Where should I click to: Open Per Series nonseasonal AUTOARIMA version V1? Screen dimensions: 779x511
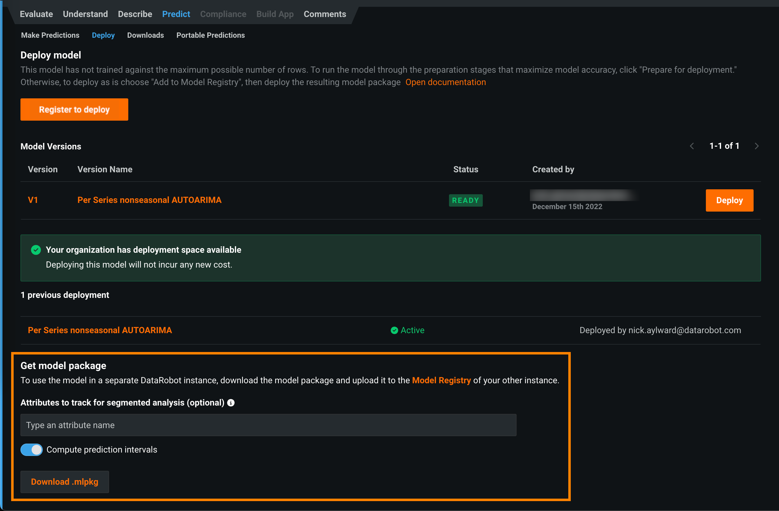click(149, 200)
